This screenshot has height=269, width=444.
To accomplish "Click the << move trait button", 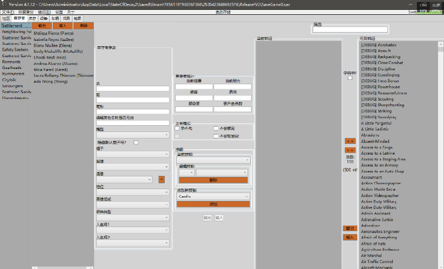I will 350,141.
